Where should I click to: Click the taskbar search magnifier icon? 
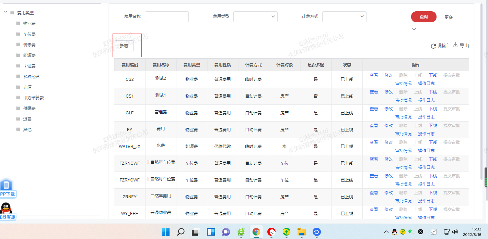pyautogui.click(x=181, y=232)
